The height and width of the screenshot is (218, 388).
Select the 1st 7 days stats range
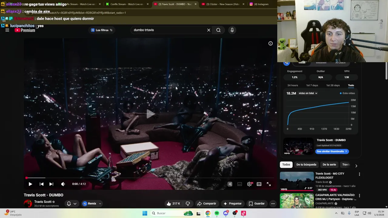[312, 85]
